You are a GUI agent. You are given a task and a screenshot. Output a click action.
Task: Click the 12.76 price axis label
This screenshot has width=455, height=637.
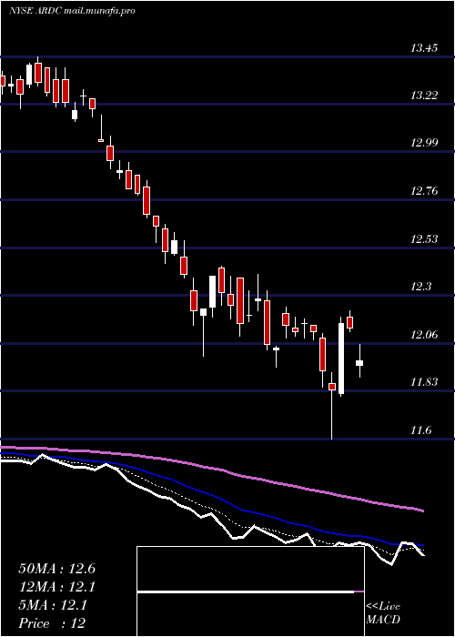[x=424, y=191]
